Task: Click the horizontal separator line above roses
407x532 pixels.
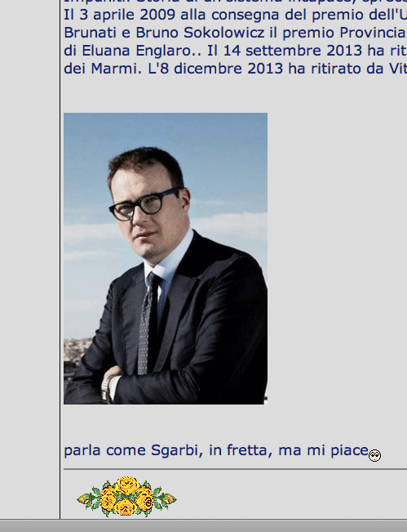Action: (235, 469)
